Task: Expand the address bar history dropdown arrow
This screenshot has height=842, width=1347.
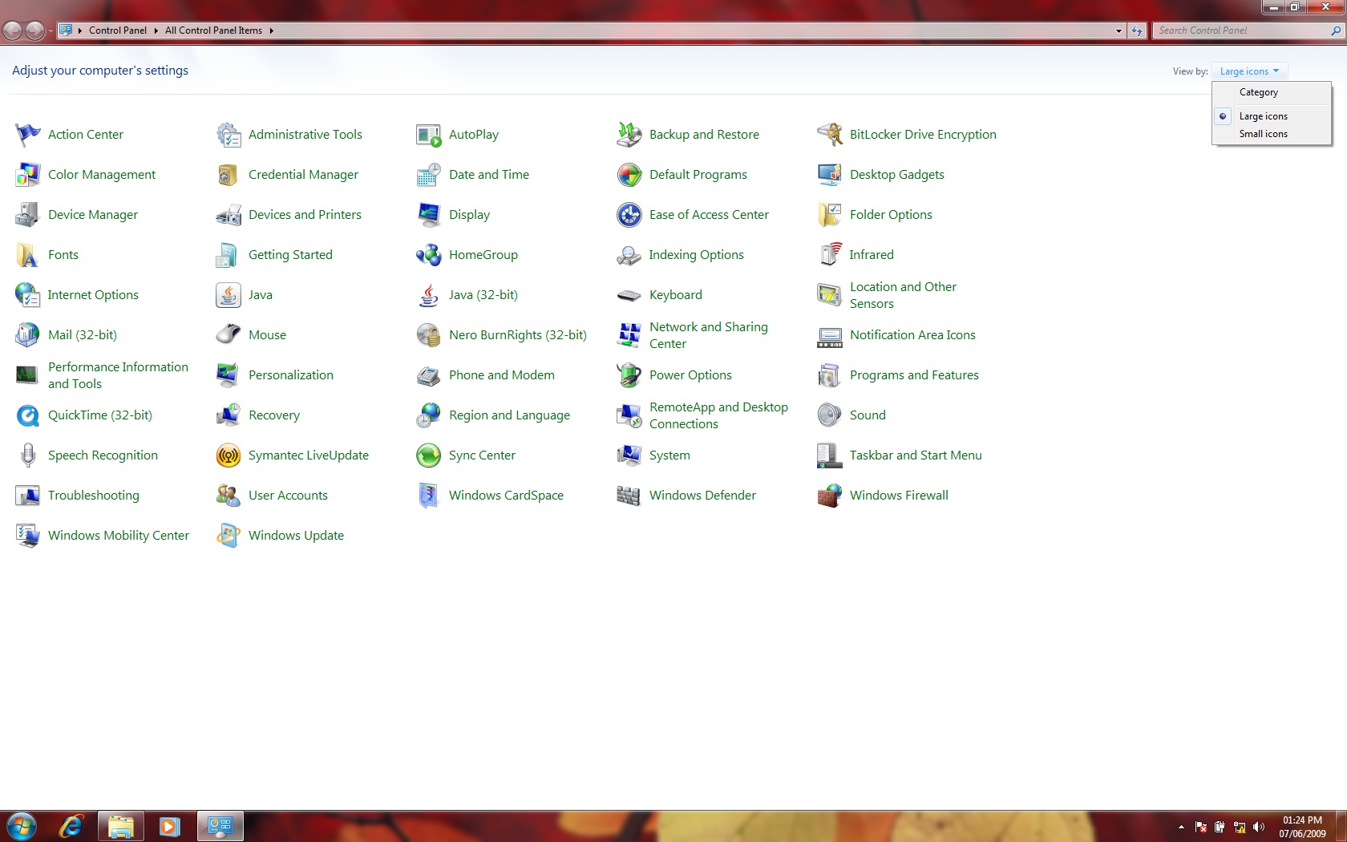Action: [1118, 30]
